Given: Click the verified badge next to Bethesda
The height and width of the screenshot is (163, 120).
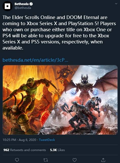Looking at the screenshot, I should [31, 4].
